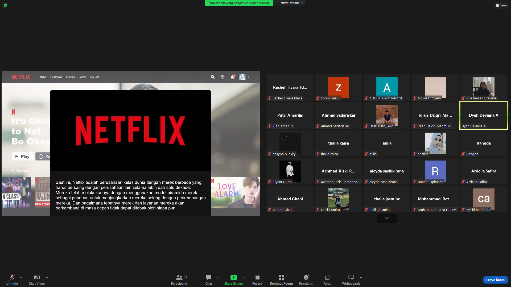The image size is (511, 287).
Task: Leave the breakout room
Action: pyautogui.click(x=495, y=280)
